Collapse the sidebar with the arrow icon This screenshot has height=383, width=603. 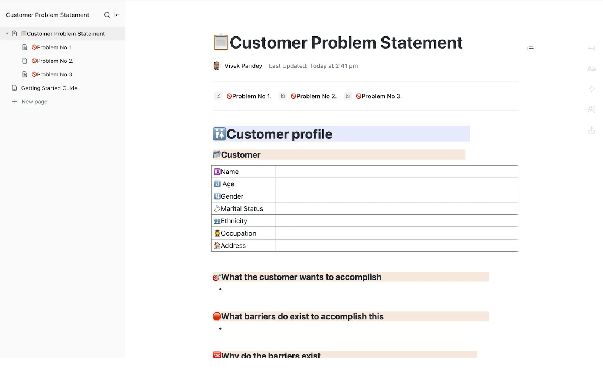point(117,15)
